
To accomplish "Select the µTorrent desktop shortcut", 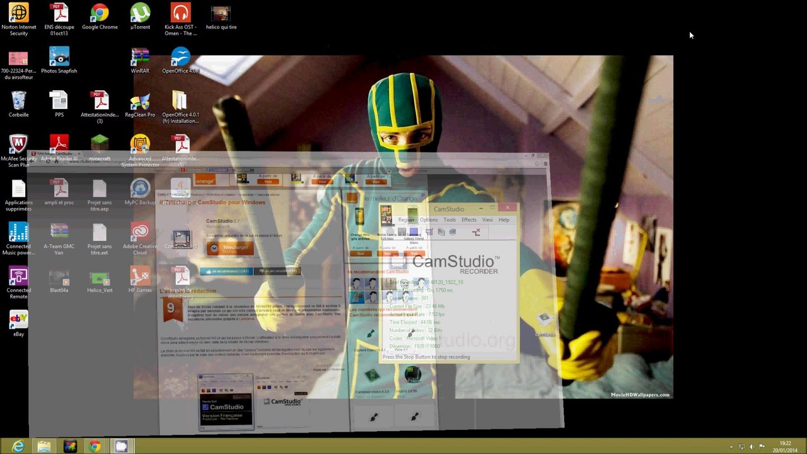I will click(140, 17).
